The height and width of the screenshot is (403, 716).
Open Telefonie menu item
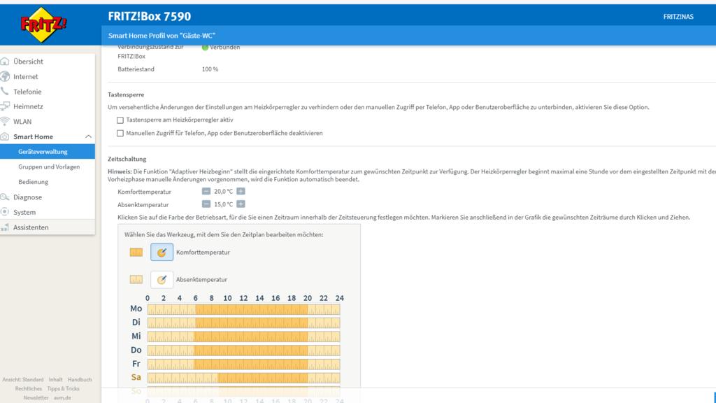[x=27, y=92]
